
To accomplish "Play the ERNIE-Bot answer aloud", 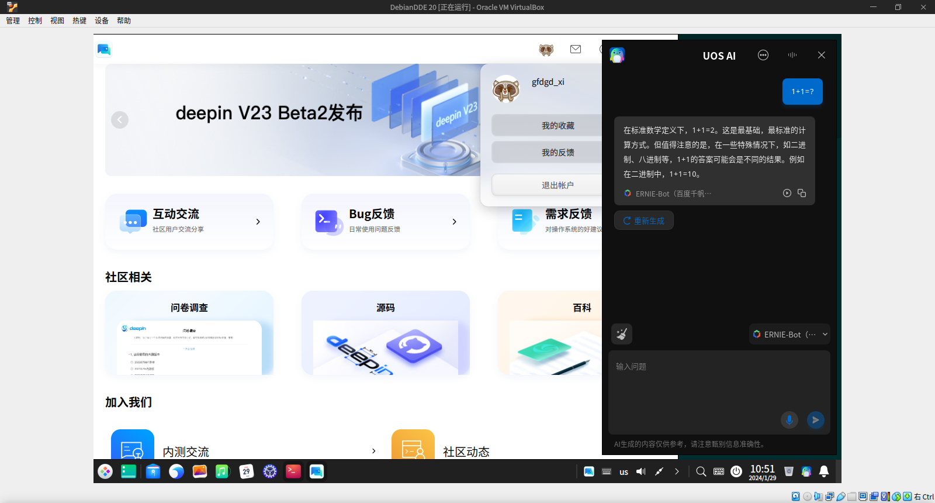I will point(787,193).
